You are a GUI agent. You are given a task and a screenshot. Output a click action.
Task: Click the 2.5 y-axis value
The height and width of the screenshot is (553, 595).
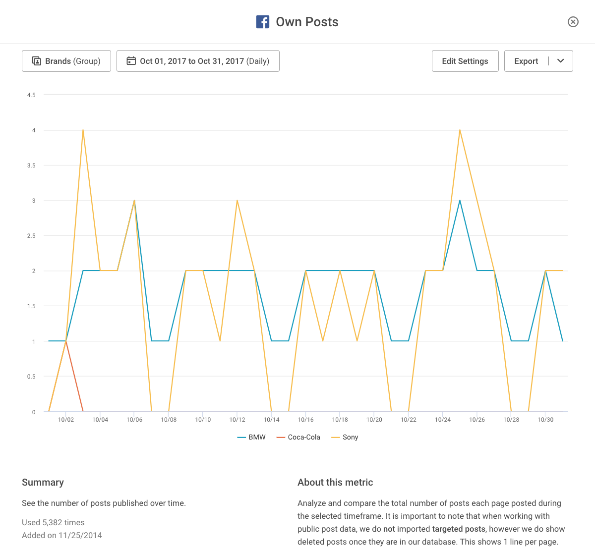31,236
